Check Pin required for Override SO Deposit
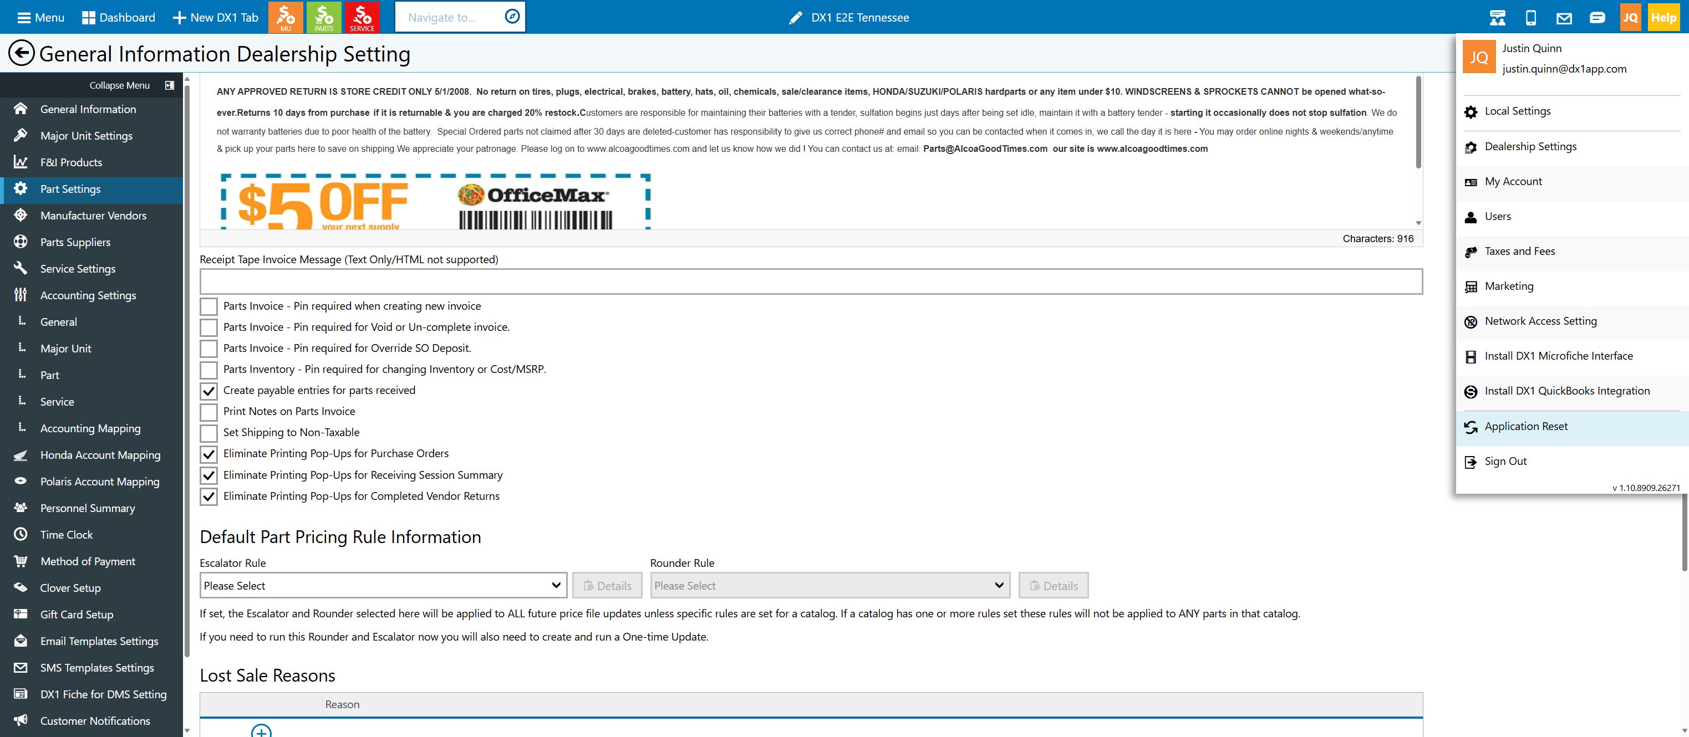Screen dimensions: 1689x737 (x=208, y=348)
